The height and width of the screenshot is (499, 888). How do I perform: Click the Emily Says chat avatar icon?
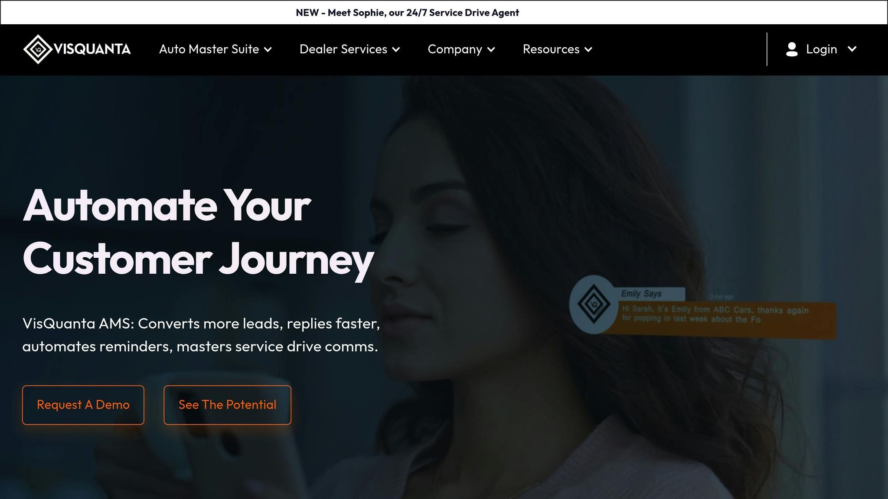(594, 304)
